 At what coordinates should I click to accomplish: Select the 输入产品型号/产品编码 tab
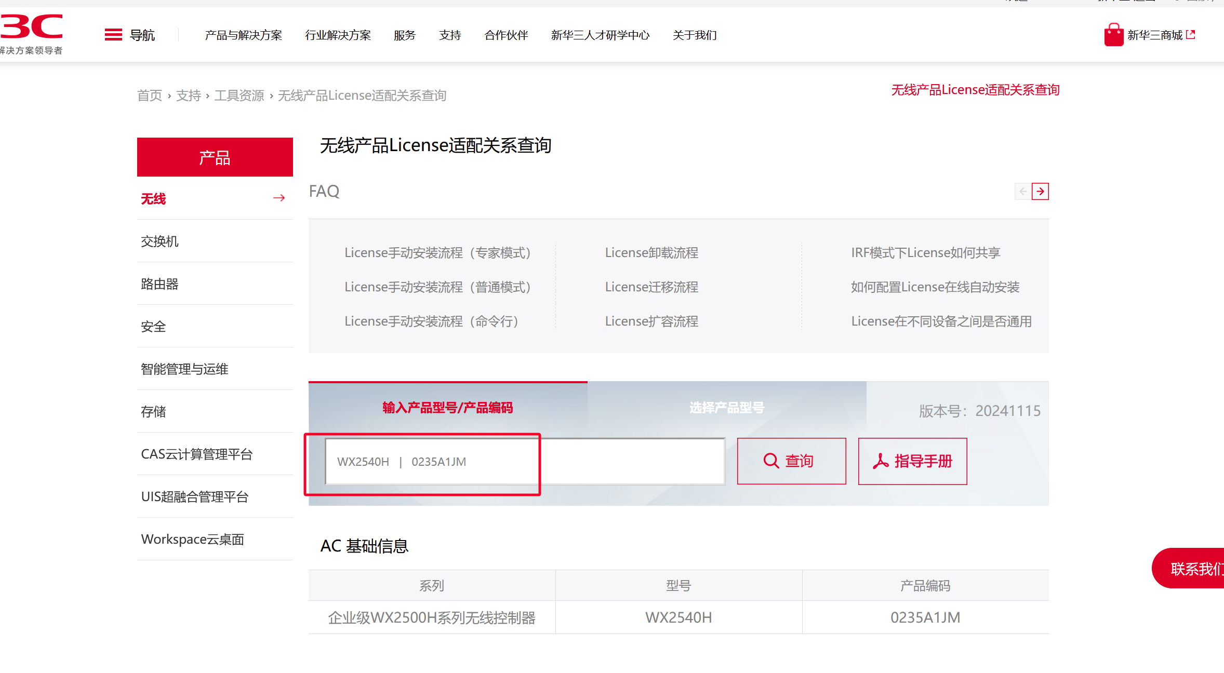click(447, 408)
